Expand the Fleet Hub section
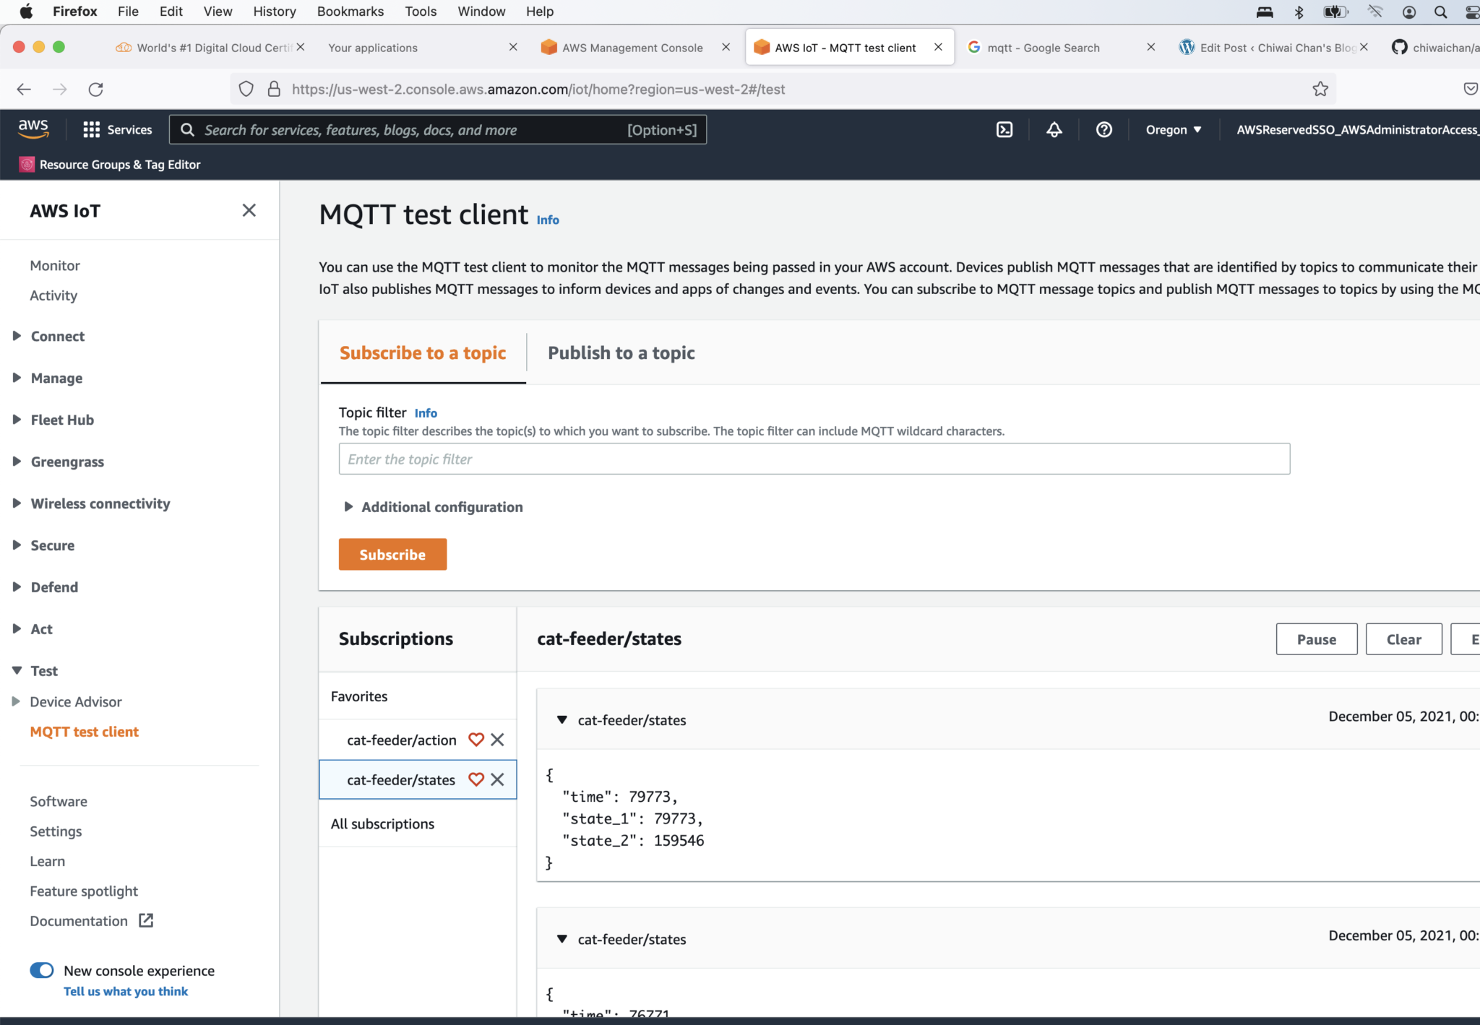 coord(17,420)
